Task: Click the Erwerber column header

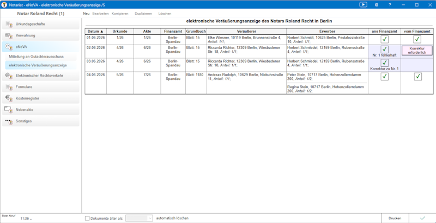Action: coord(328,32)
